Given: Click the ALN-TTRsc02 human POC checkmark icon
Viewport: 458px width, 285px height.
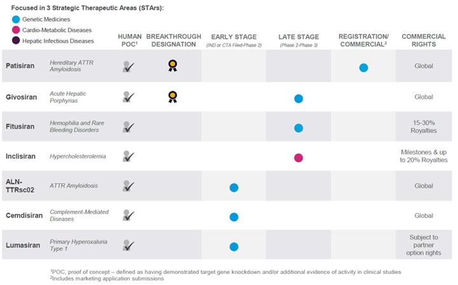Looking at the screenshot, I should click(129, 186).
